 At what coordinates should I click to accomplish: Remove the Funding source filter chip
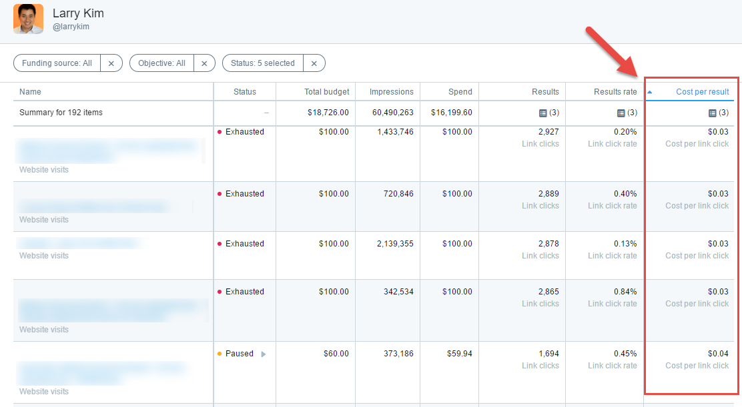point(111,63)
